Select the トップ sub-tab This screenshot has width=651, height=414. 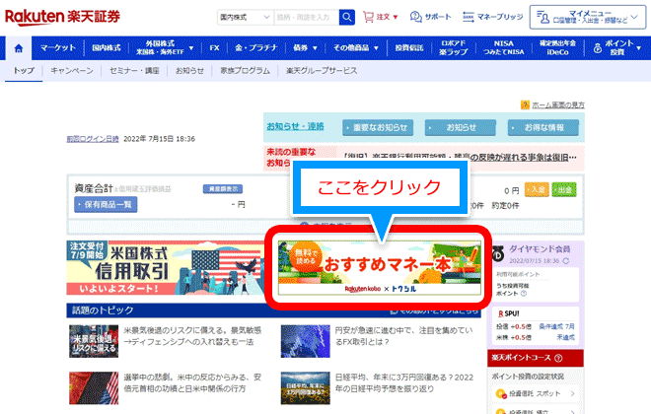click(24, 71)
